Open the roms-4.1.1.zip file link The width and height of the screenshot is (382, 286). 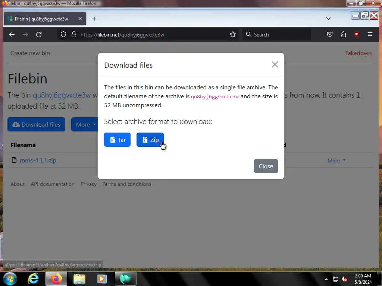[38, 161]
